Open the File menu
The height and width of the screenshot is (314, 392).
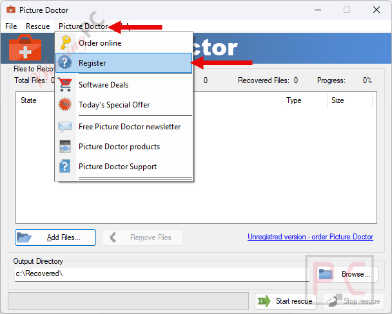click(11, 26)
